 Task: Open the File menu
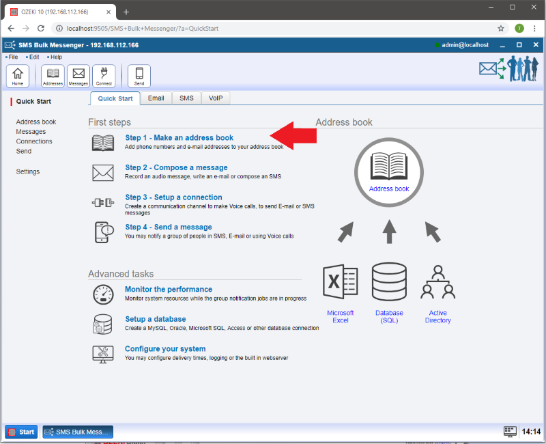[13, 57]
